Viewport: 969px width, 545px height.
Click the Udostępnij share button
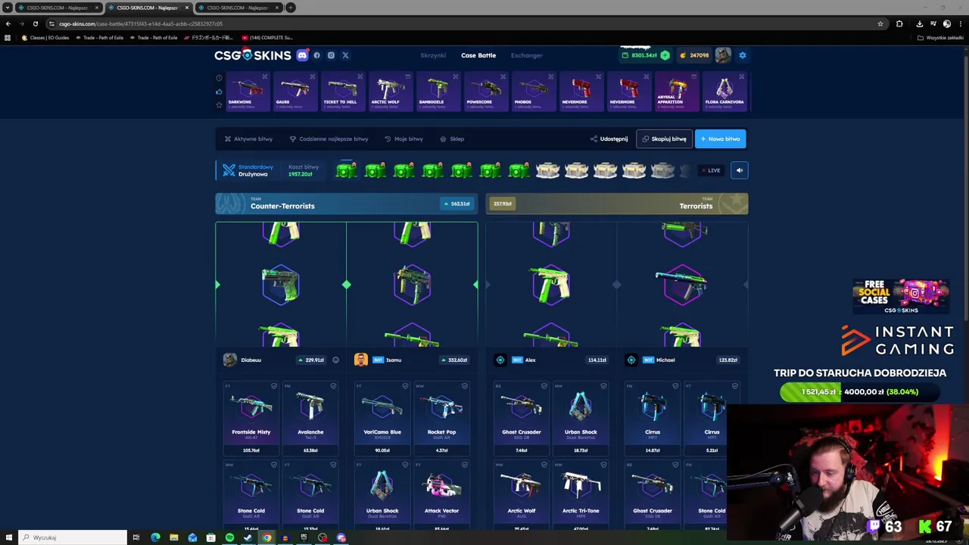pyautogui.click(x=609, y=139)
